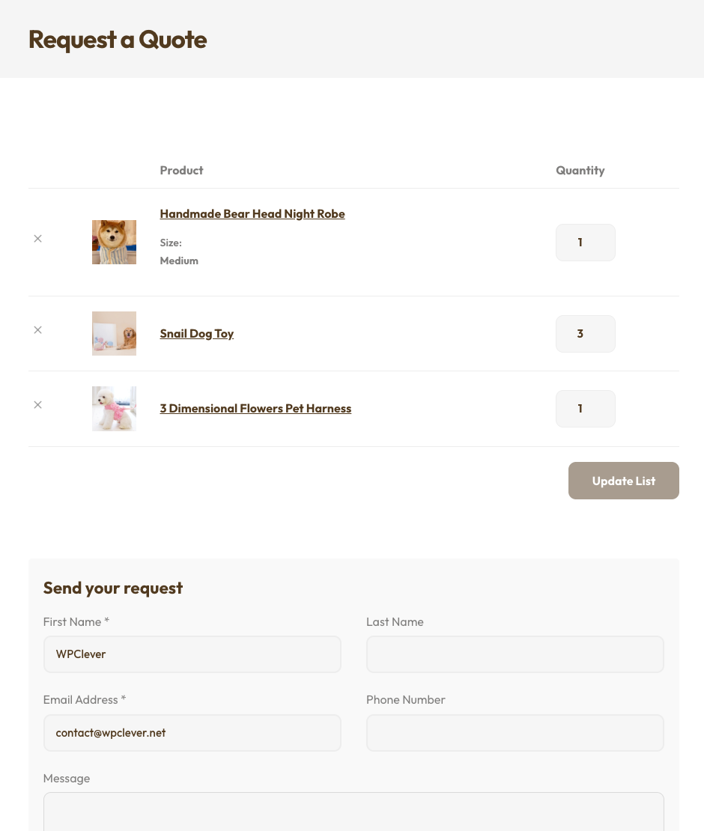Click the Quantity column header
704x831 pixels.
tap(580, 171)
